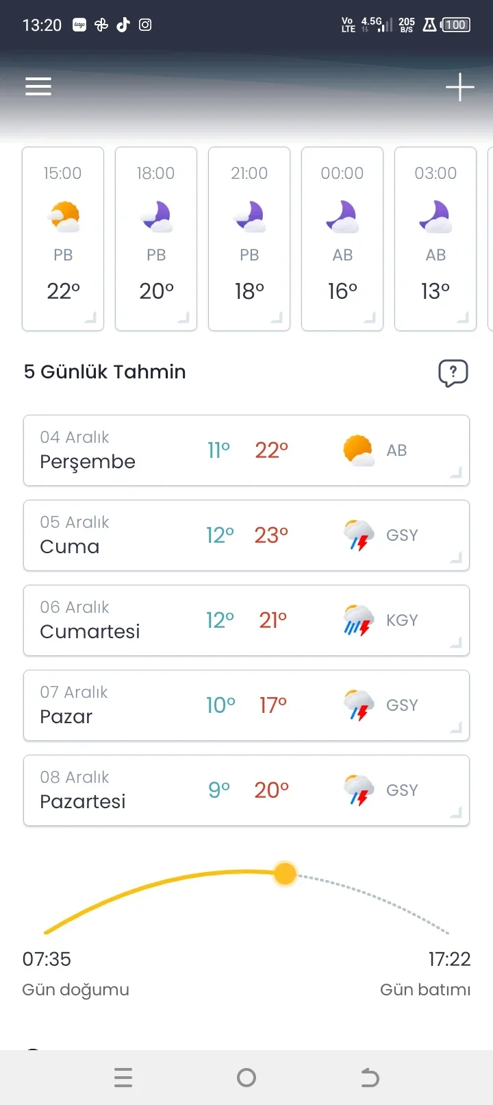Screen dimensions: 493x1105
Task: Tap the plus icon to add location
Action: click(459, 87)
